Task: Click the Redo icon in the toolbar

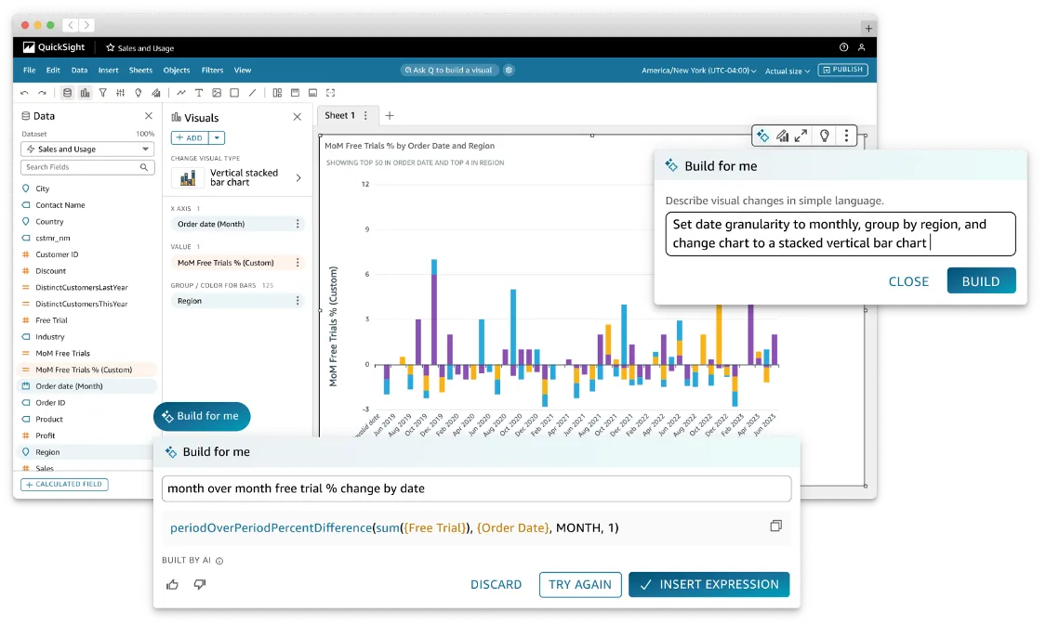Action: pos(42,92)
